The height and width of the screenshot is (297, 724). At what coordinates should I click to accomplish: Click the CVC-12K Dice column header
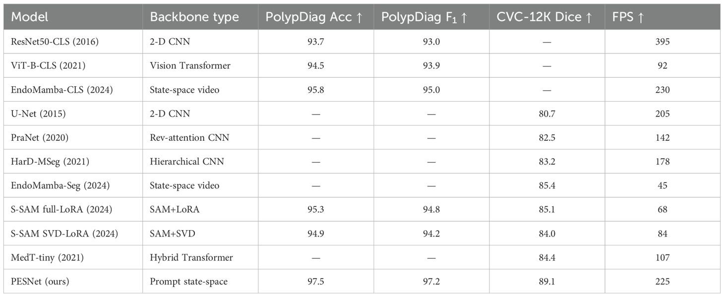tap(544, 17)
